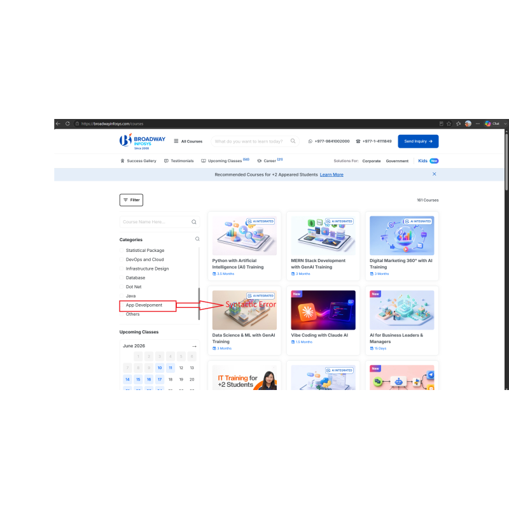Select June 11 in the calendar
Screen dimensions: 509x509
click(171, 368)
